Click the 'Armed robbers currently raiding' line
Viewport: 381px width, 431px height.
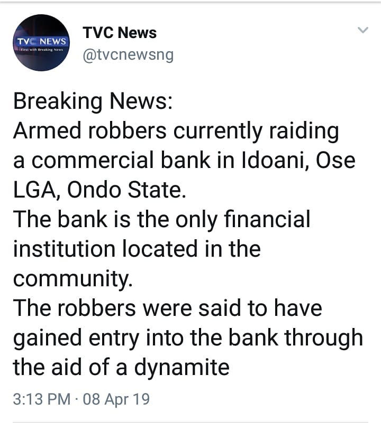[175, 130]
